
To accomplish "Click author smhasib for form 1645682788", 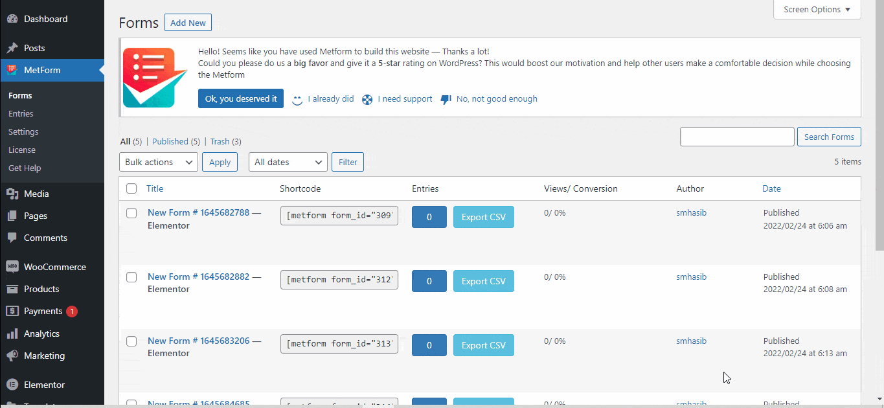I will (x=691, y=212).
